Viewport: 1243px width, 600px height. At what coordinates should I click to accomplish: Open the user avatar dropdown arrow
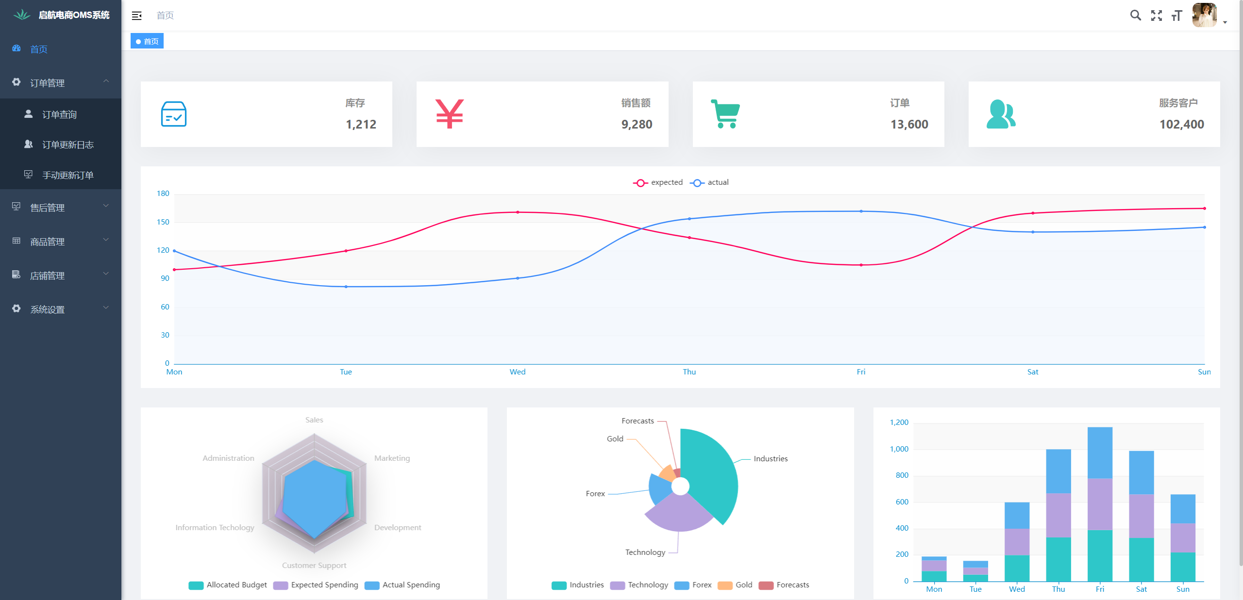[1225, 22]
